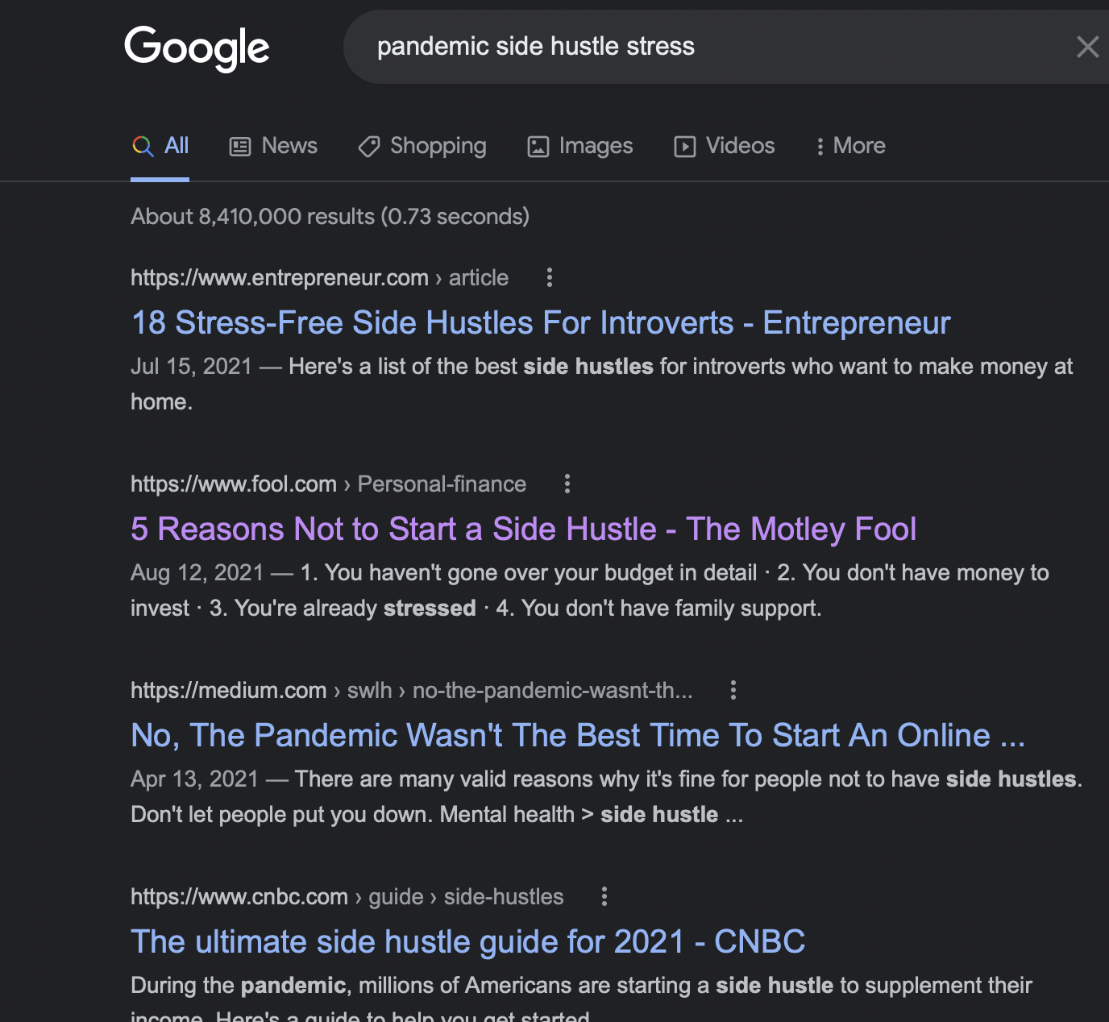Click bold pandemic in the CNBC snippet
This screenshot has width=1109, height=1022.
tap(293, 986)
